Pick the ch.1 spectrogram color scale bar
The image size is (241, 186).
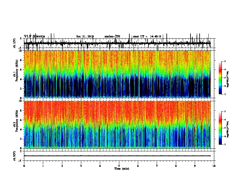(x=220, y=78)
